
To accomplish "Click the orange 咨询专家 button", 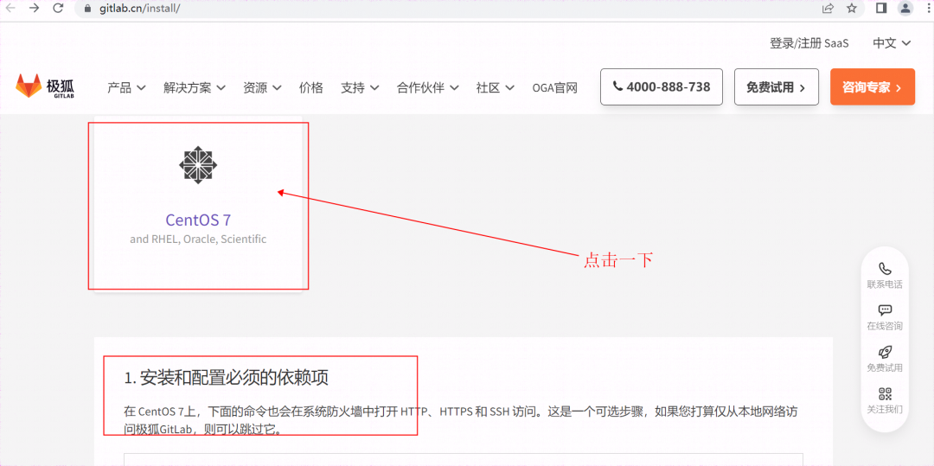I will [x=873, y=87].
